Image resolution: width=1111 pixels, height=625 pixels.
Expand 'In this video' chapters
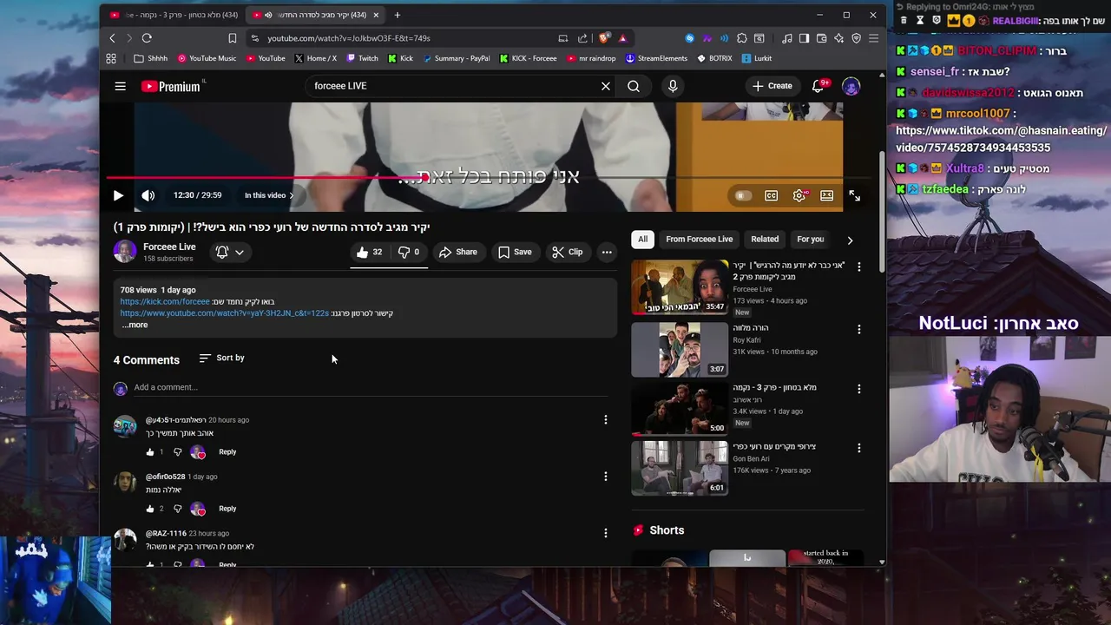tap(269, 195)
